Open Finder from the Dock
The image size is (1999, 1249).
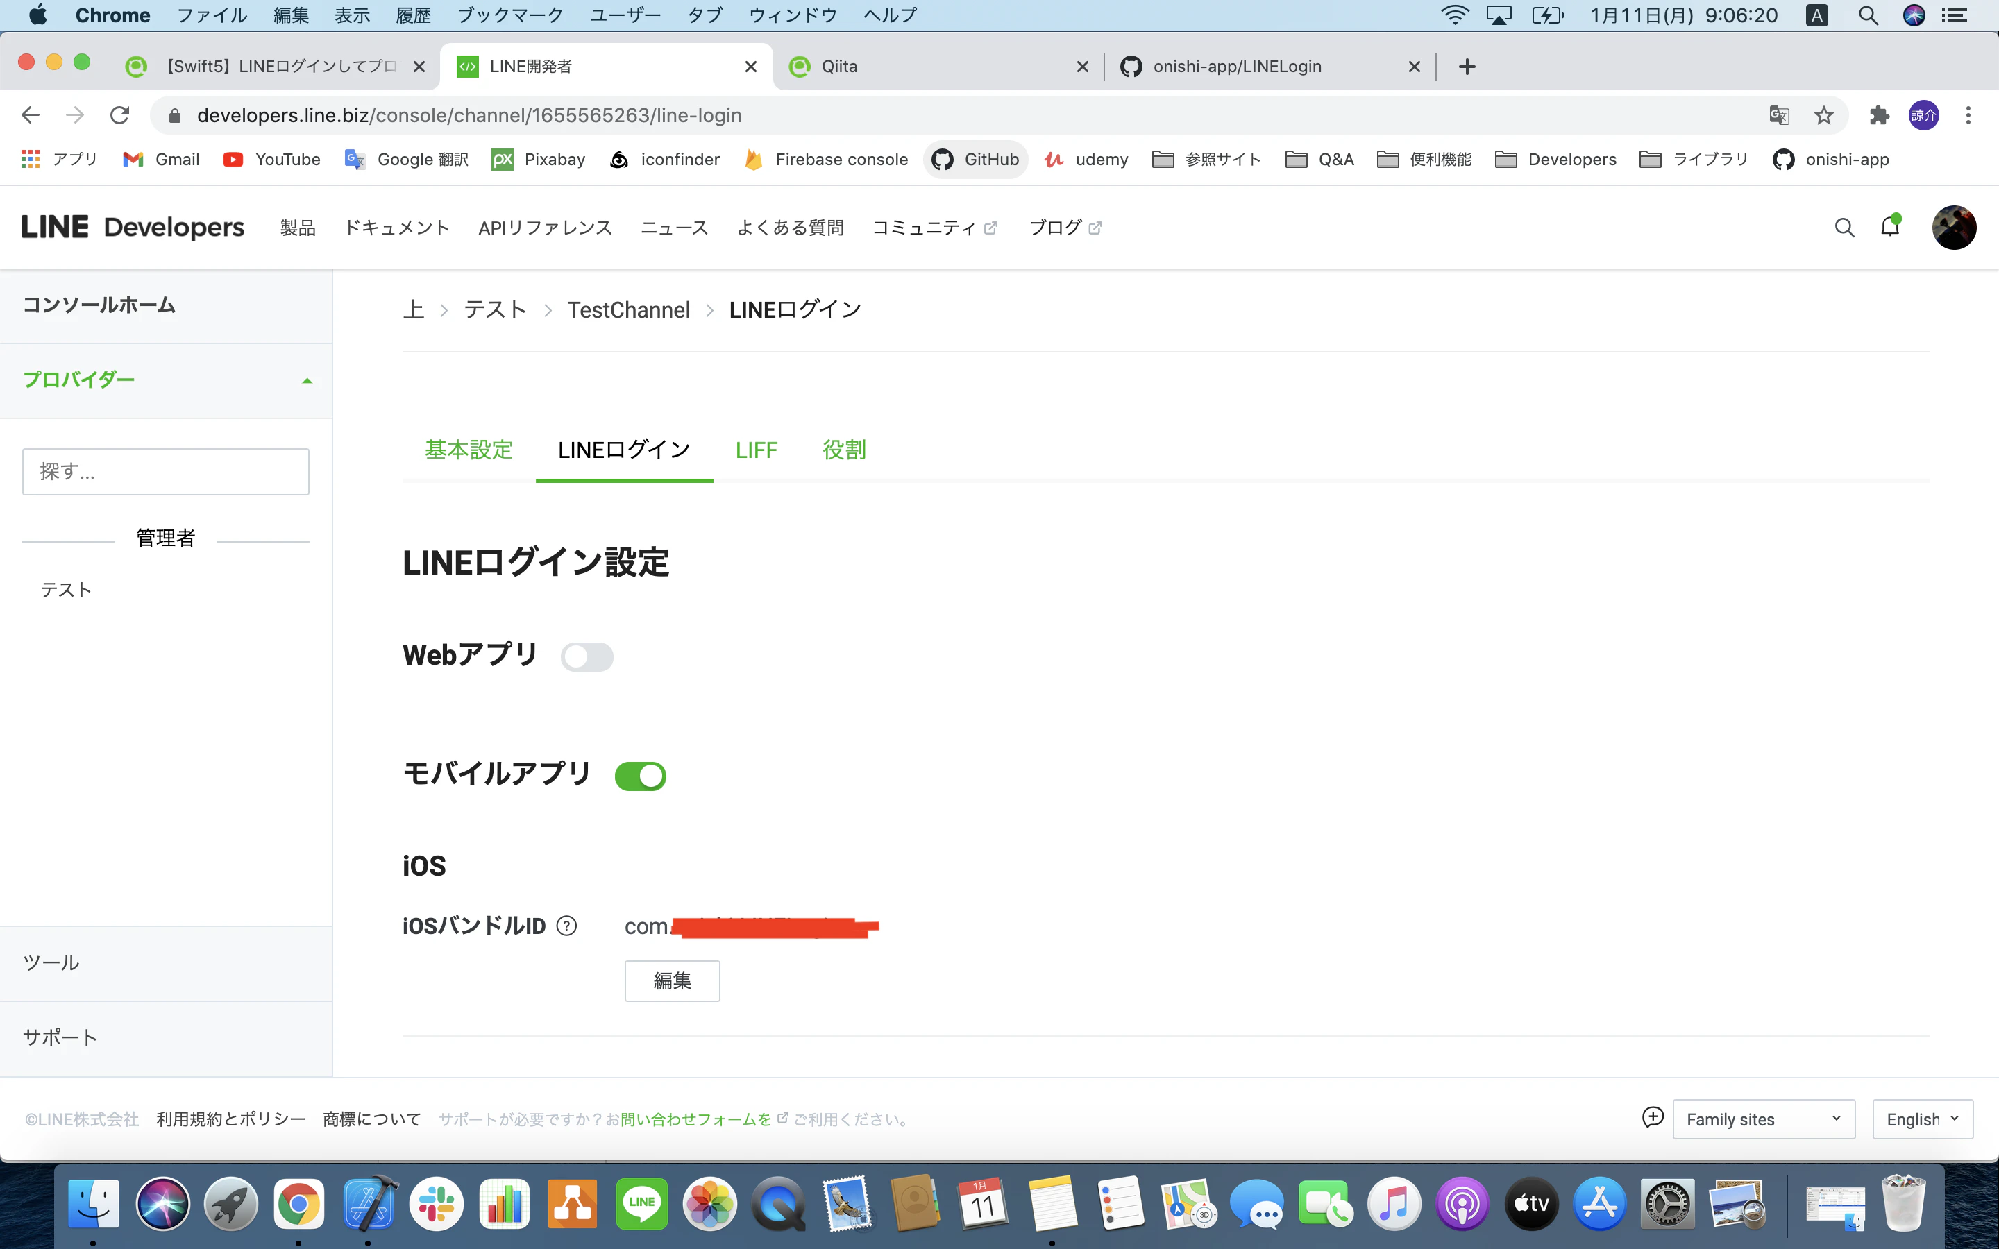coord(93,1203)
